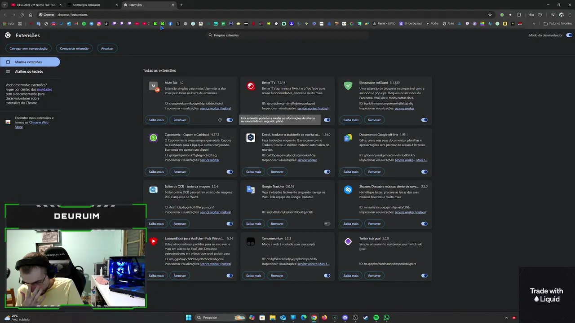Screen dimensions: 575x323
Task: Open Discord from the taskbar
Action: pyautogui.click(x=345, y=318)
